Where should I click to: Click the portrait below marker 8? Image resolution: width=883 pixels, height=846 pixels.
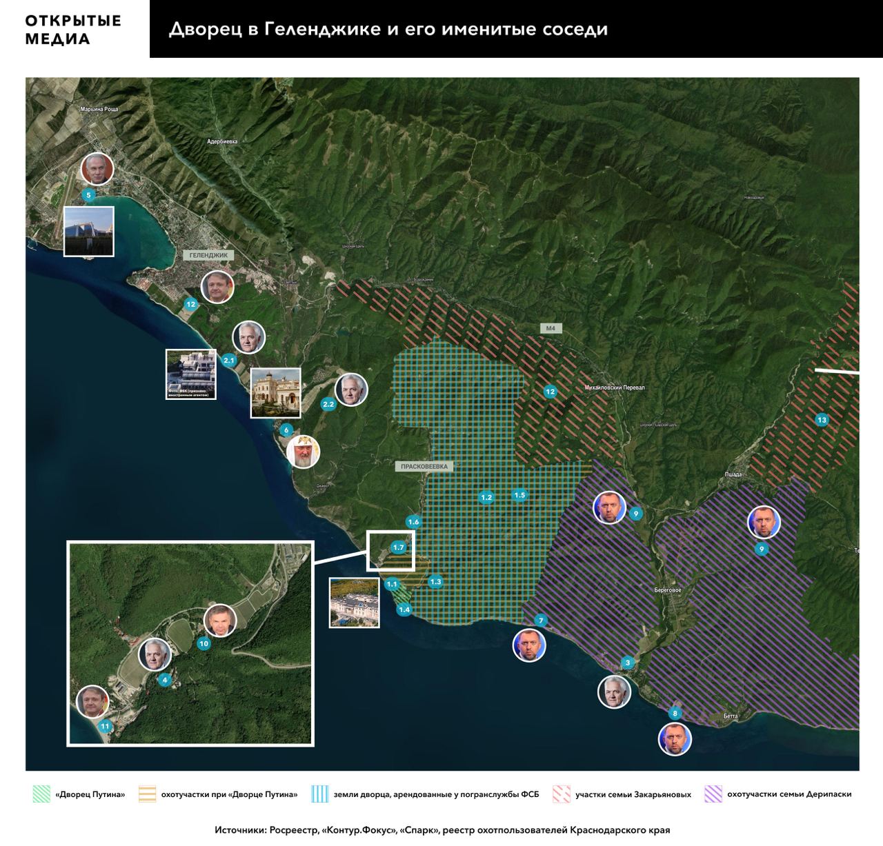[675, 739]
